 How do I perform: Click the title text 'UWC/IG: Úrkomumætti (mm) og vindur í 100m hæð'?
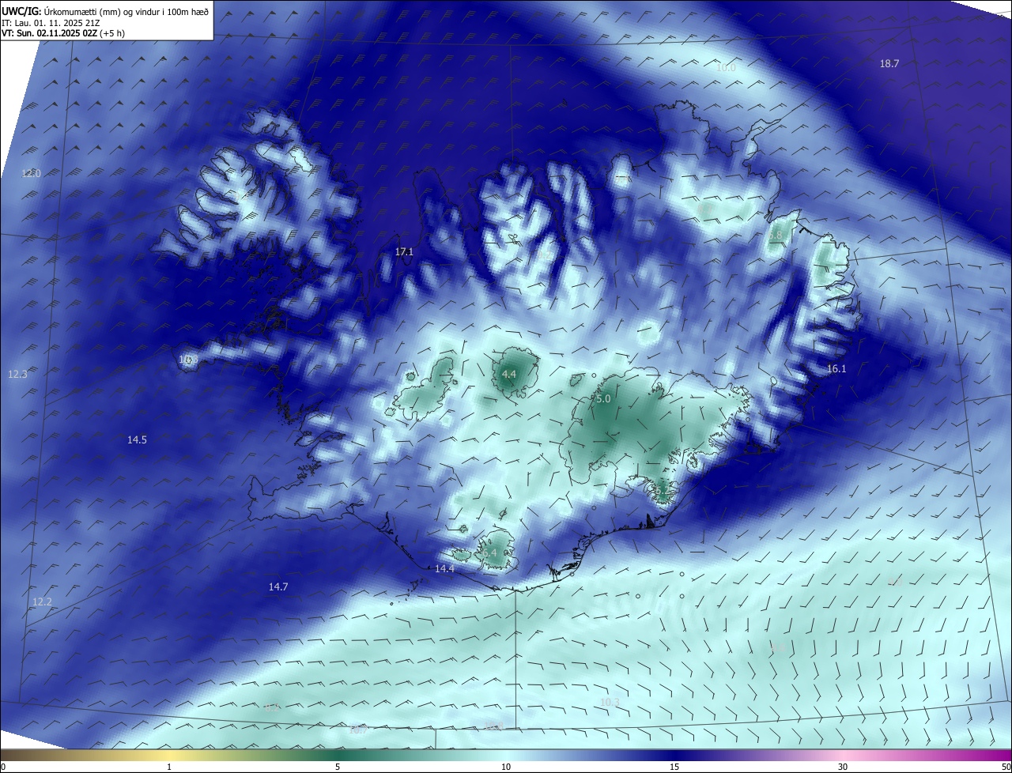click(x=105, y=11)
